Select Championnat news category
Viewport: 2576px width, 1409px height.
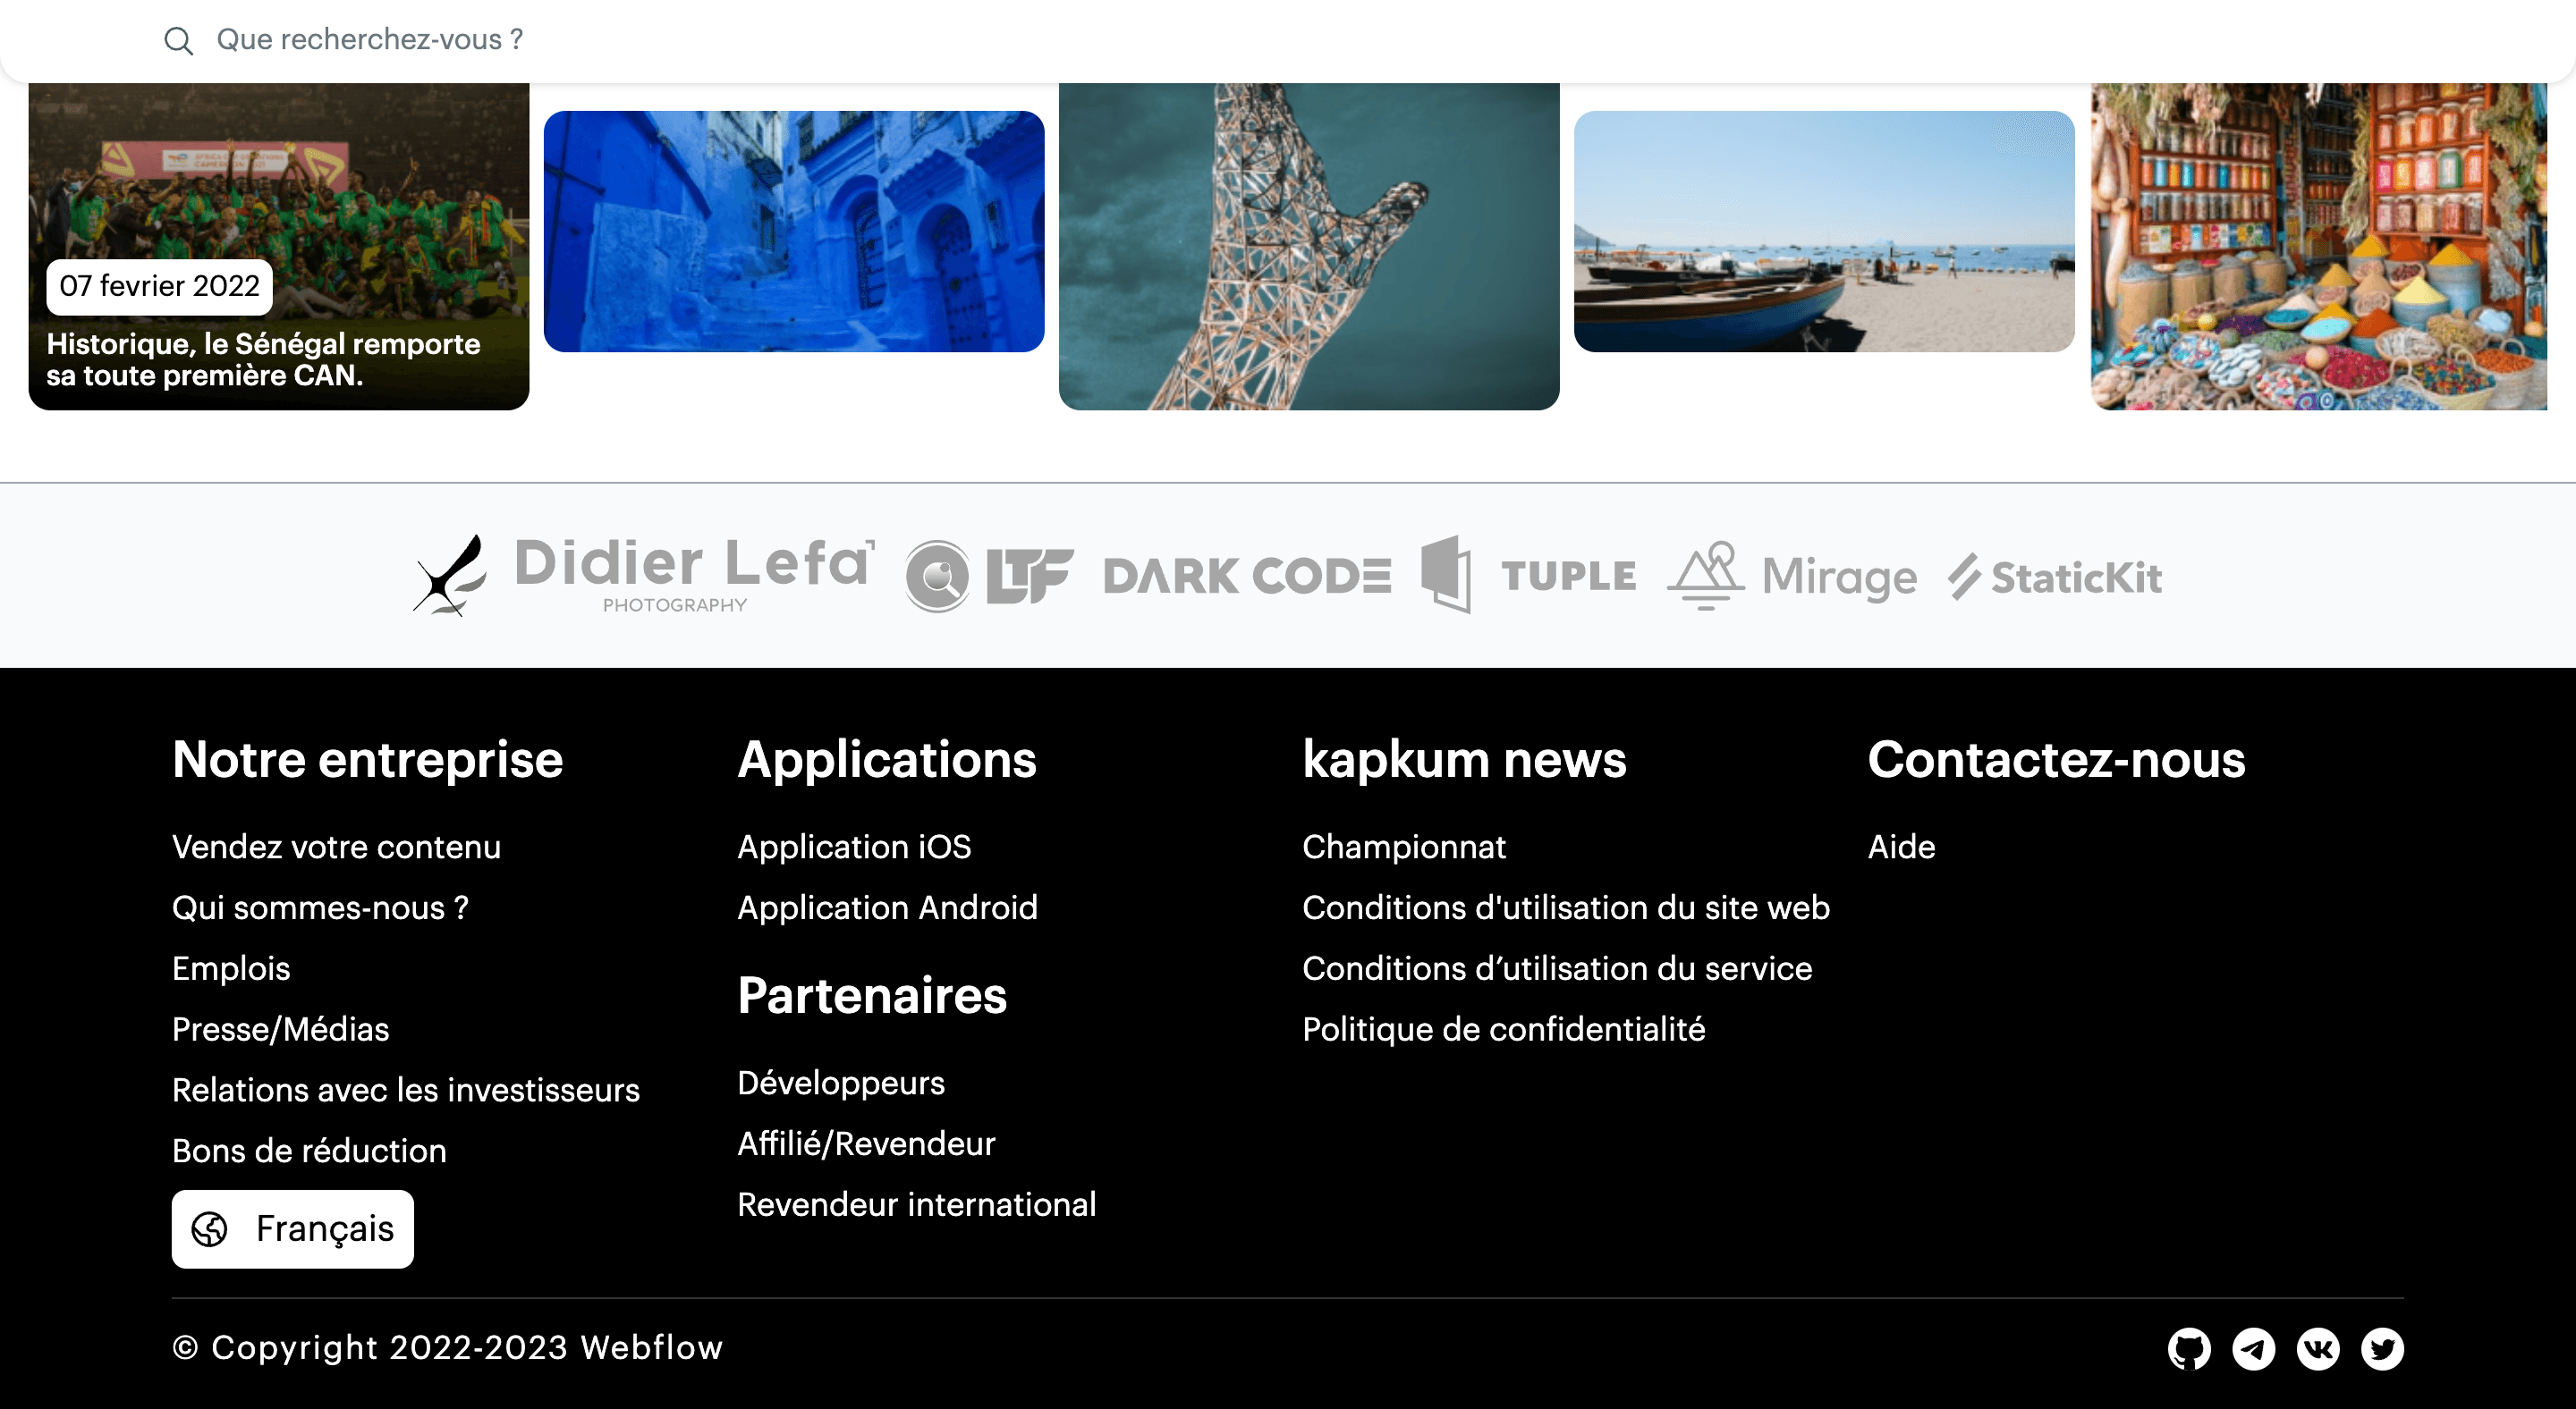[x=1404, y=847]
